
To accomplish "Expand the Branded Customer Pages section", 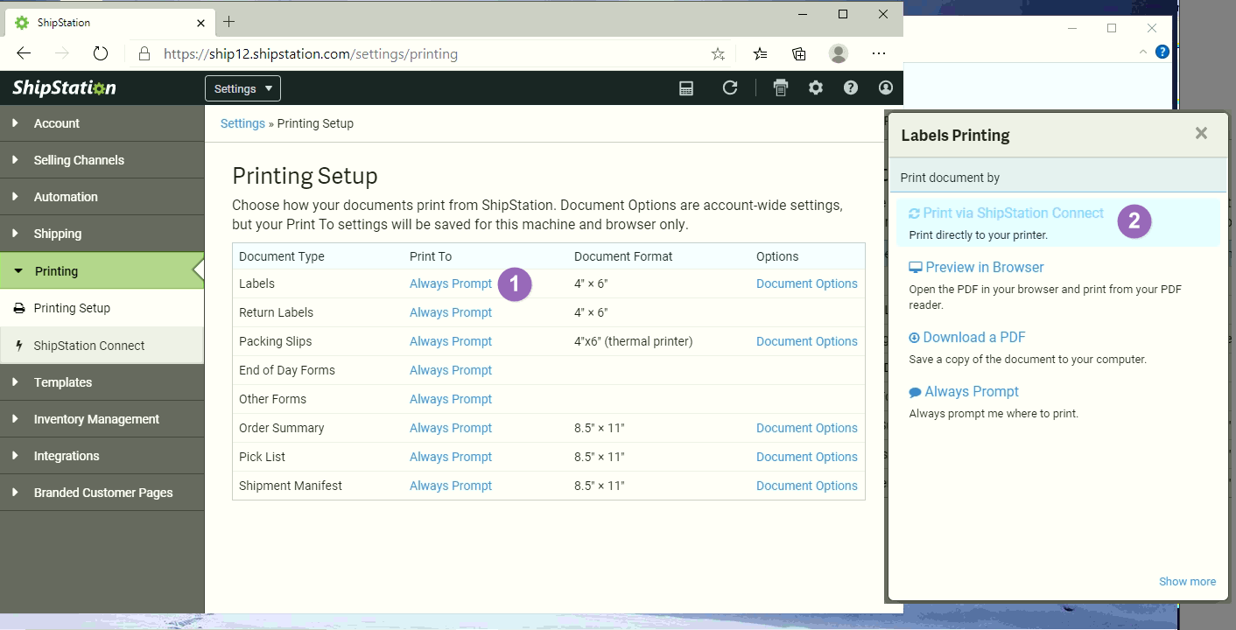I will [102, 493].
